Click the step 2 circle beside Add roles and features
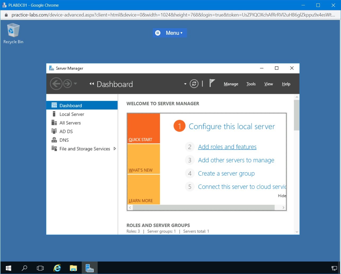 (190, 147)
